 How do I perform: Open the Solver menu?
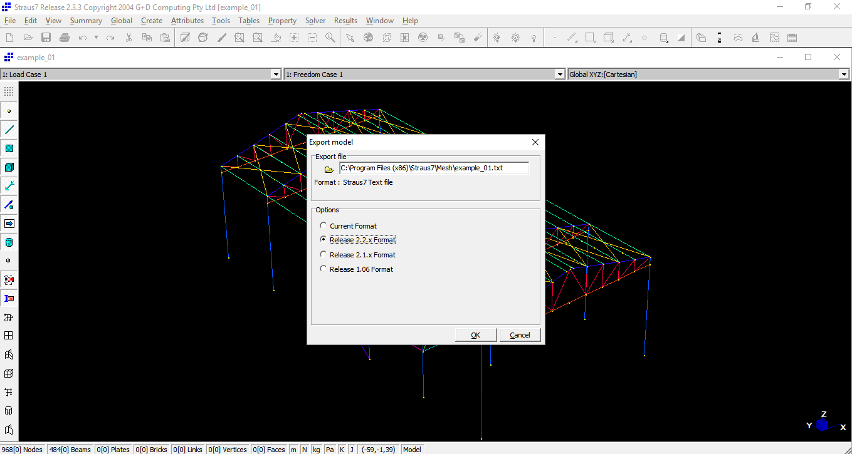[315, 21]
